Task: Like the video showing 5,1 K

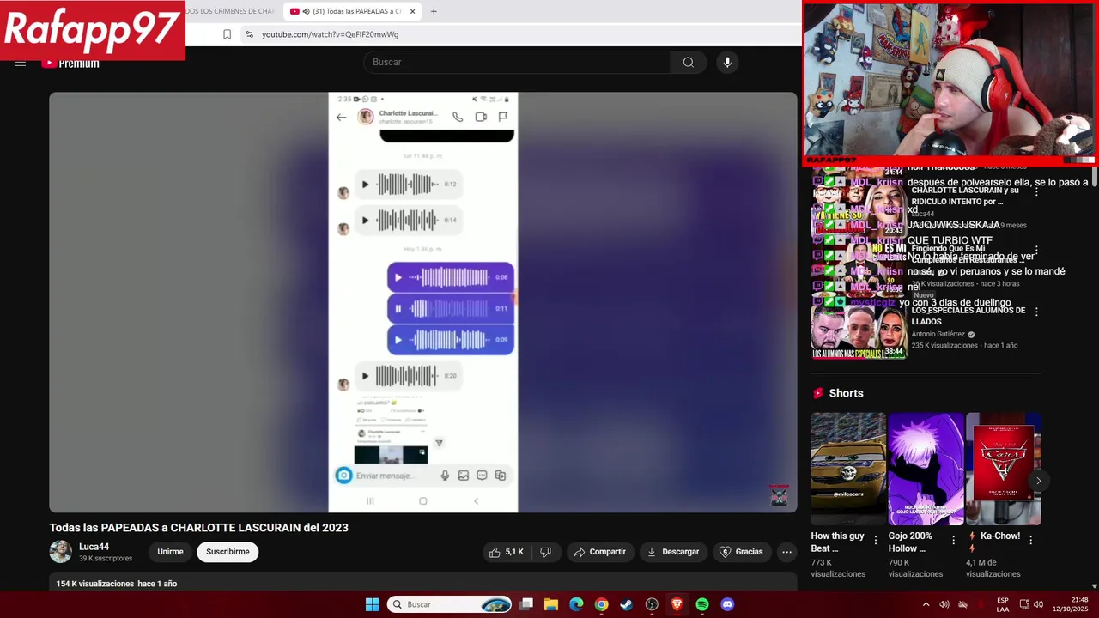Action: [506, 552]
